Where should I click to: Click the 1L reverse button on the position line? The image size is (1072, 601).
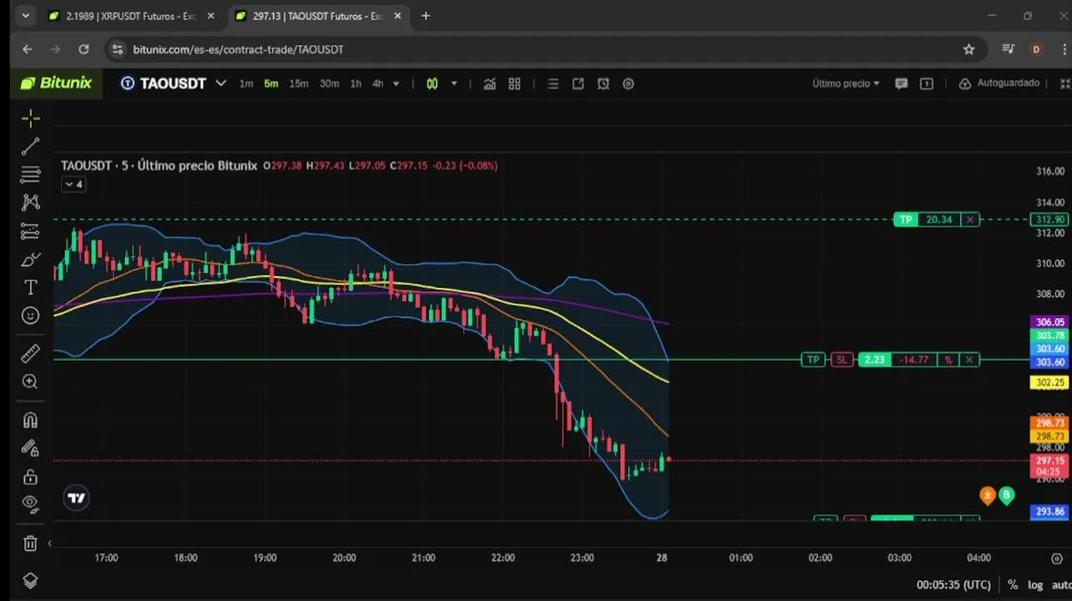[x=948, y=360]
